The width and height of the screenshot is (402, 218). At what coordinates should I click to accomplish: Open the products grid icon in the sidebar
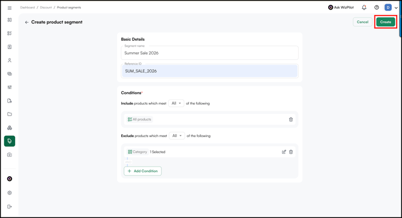(10, 34)
